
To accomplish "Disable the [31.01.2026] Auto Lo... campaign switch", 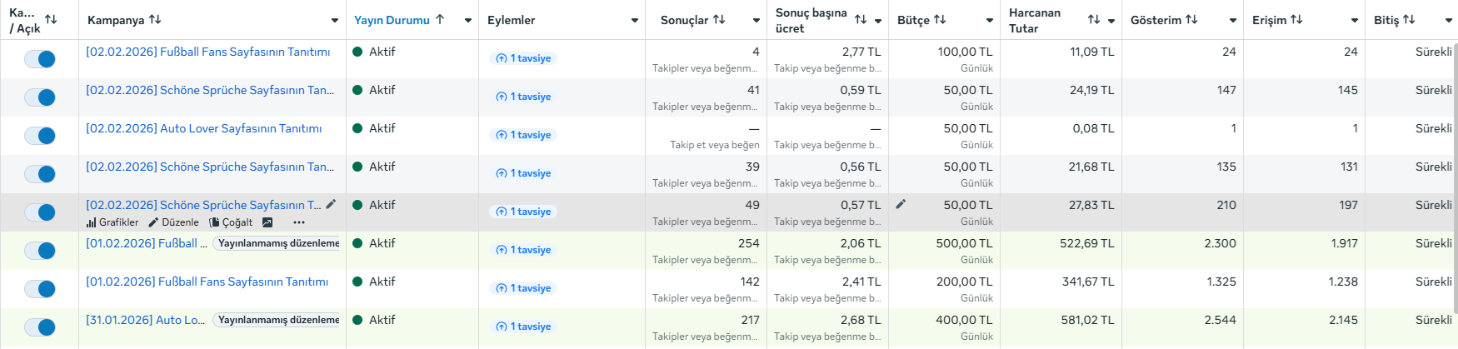I will pos(40,327).
